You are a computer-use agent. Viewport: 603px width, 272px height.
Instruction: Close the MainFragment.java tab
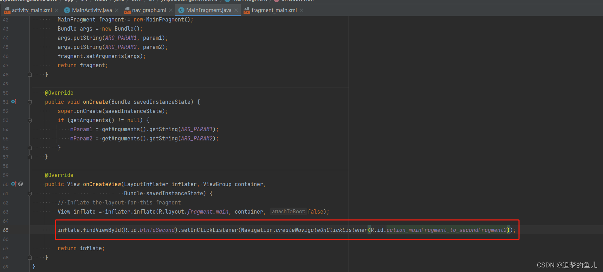click(x=236, y=10)
